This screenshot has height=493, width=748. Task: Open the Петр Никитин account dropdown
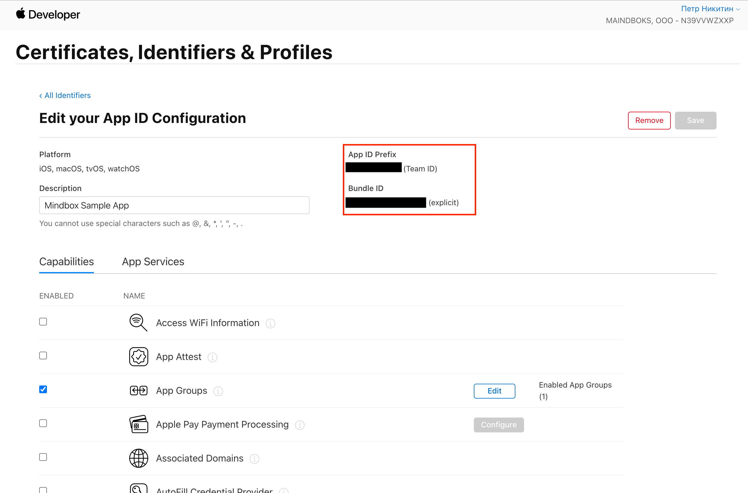click(x=710, y=9)
